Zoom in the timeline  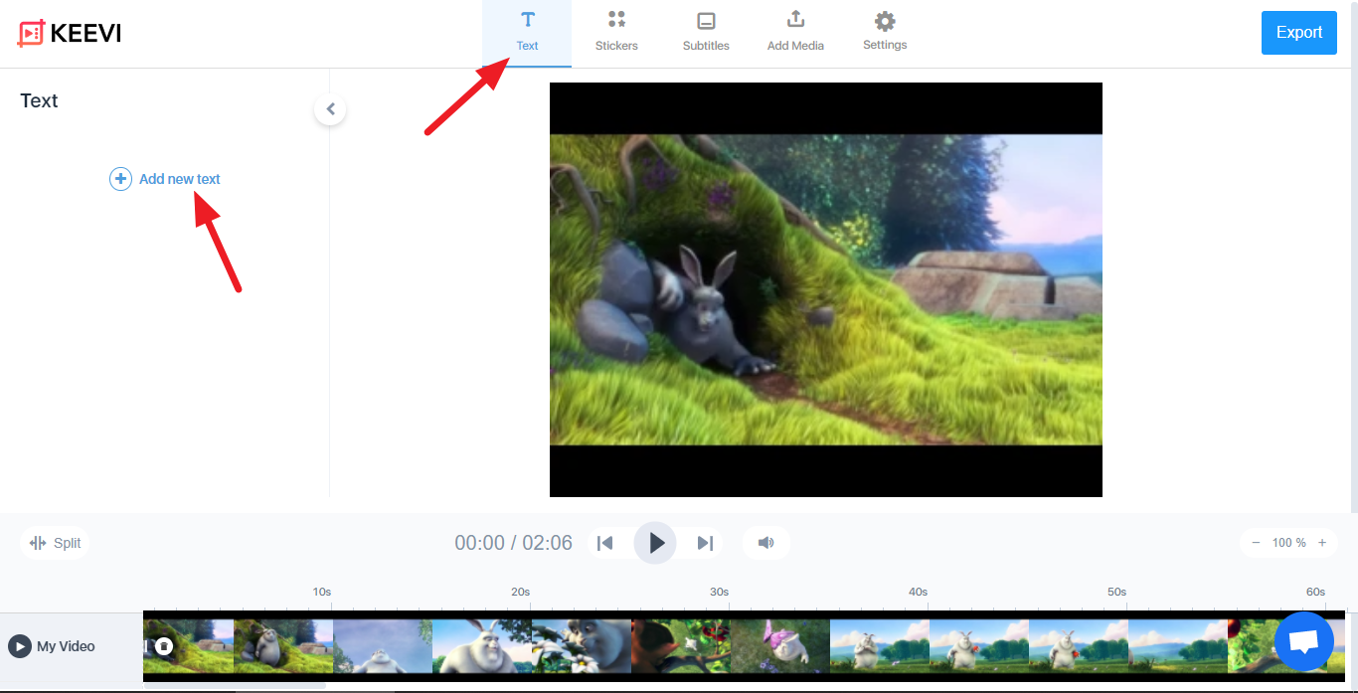click(x=1322, y=543)
